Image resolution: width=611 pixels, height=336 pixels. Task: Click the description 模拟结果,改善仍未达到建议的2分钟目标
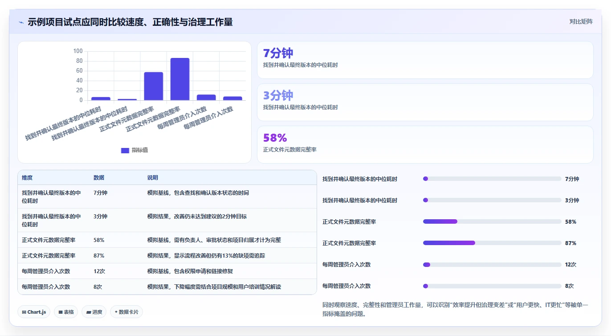coord(197,216)
